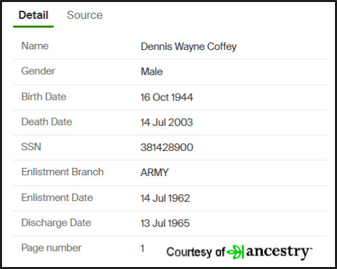Click the birth date 16 Oct 1944
Viewport: 337px width, 269px height.
(x=166, y=97)
